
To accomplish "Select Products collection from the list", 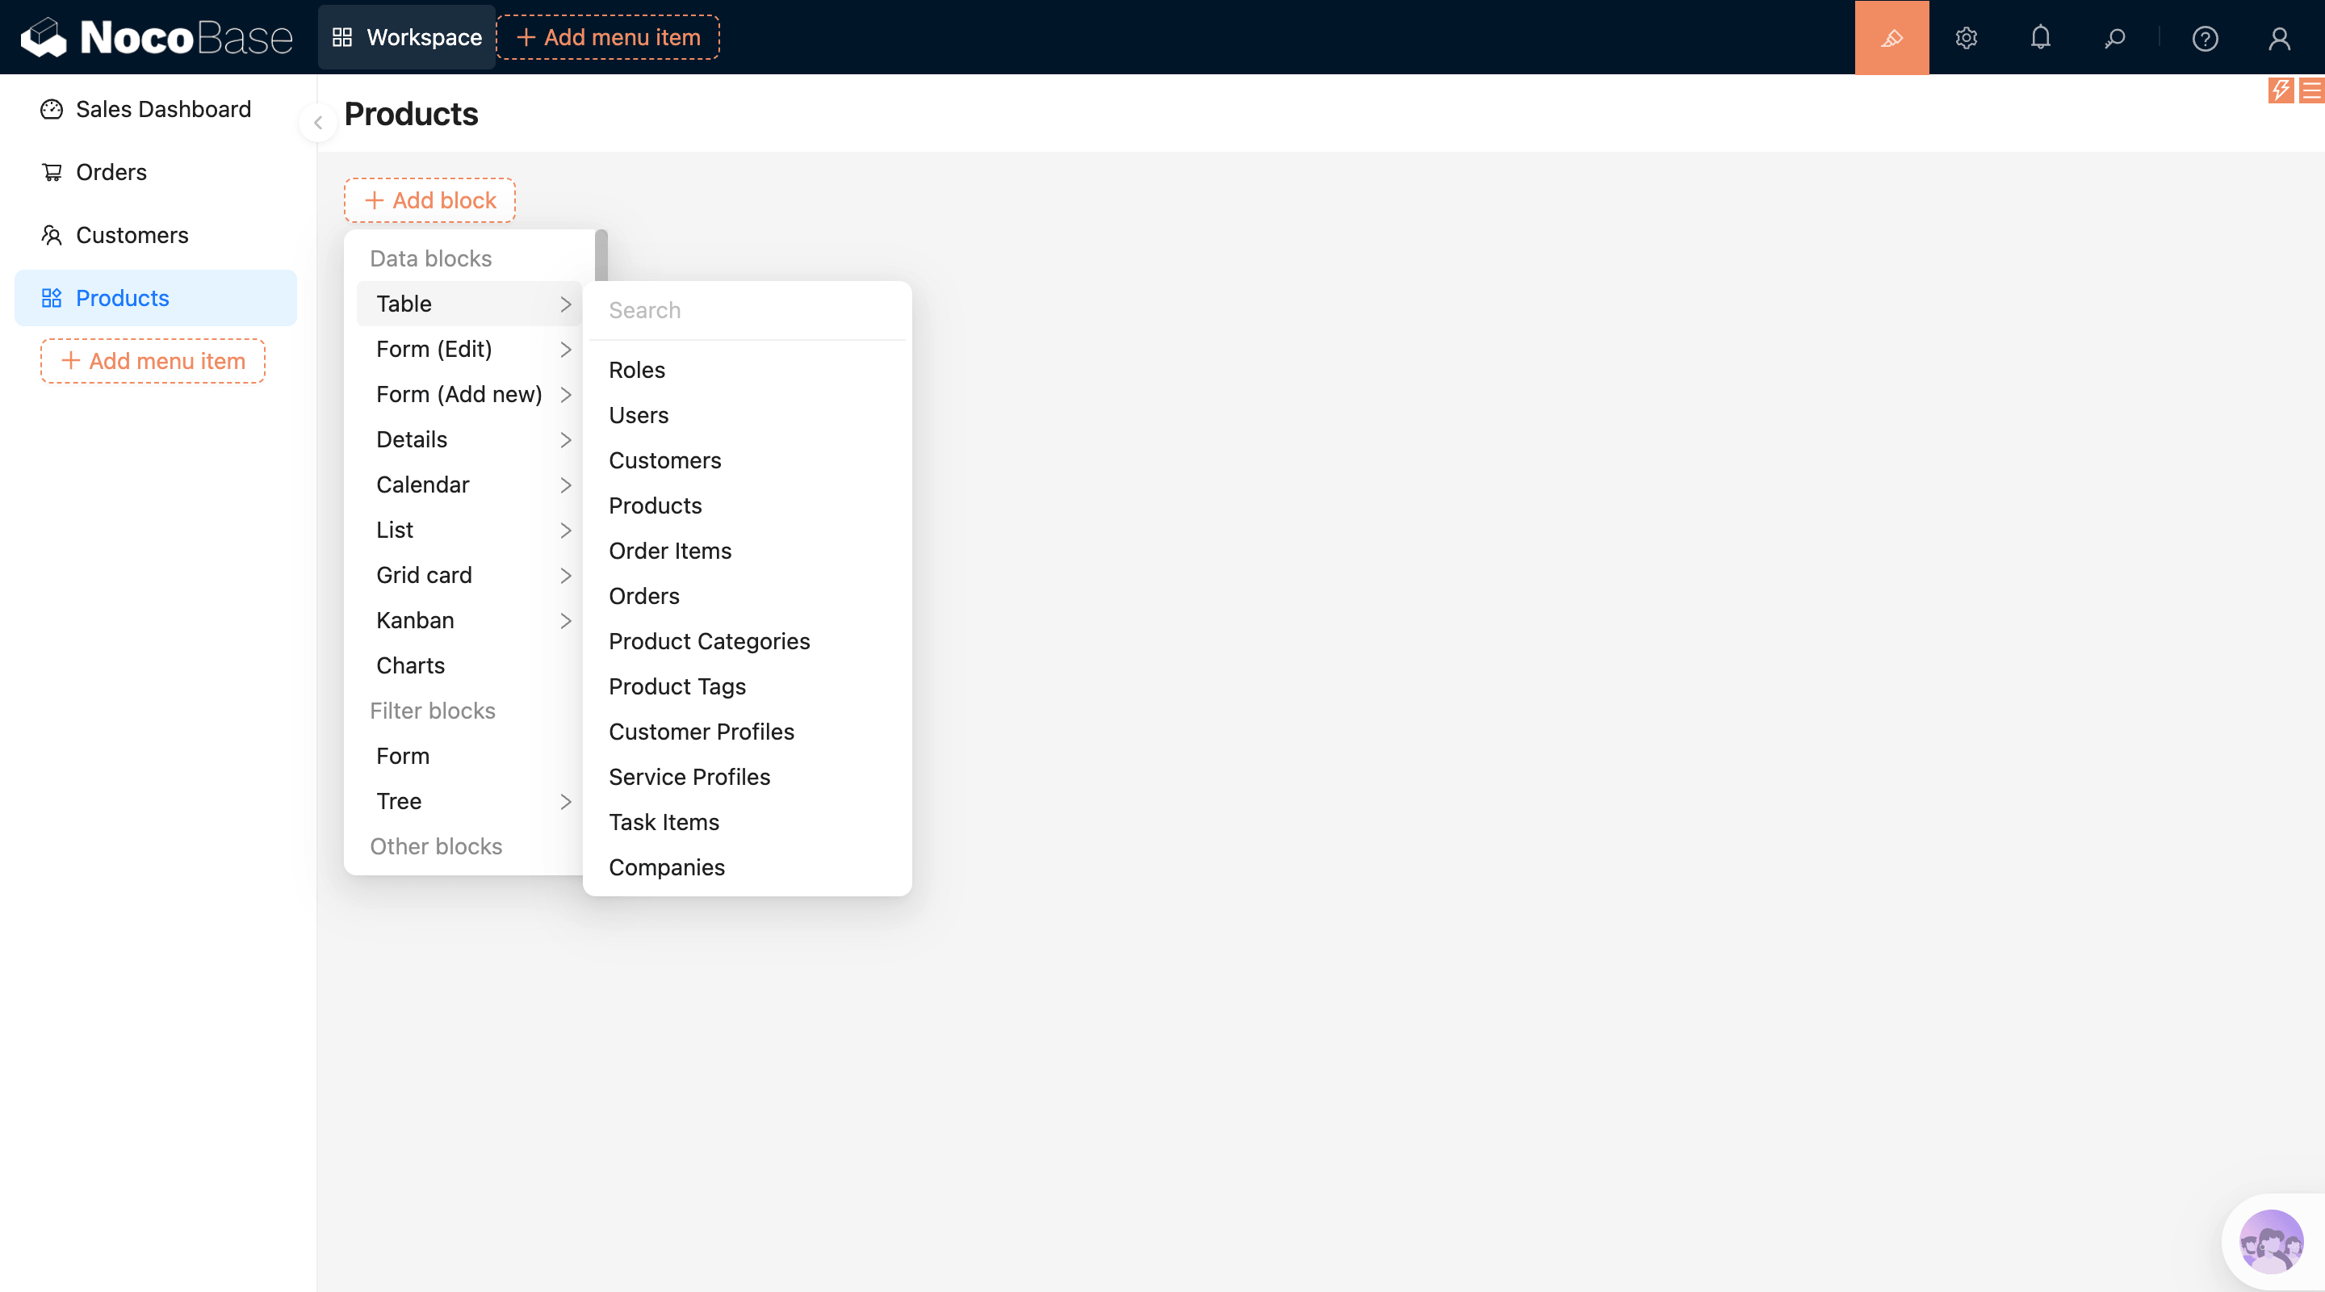I will pyautogui.click(x=655, y=505).
